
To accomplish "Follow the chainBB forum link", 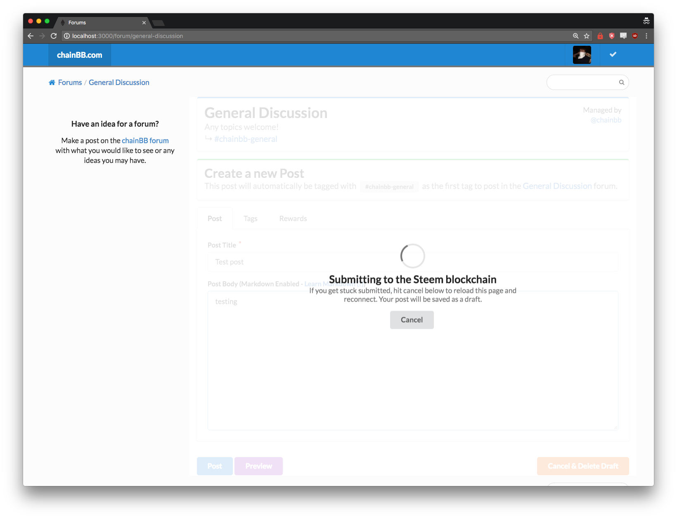I will tap(145, 141).
